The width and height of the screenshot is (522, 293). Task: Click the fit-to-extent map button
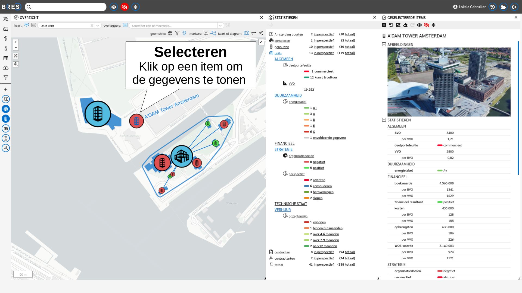point(16,56)
